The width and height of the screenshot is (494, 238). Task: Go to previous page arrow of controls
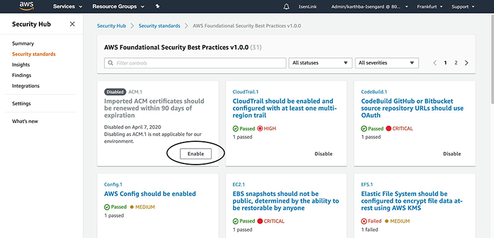pos(435,63)
